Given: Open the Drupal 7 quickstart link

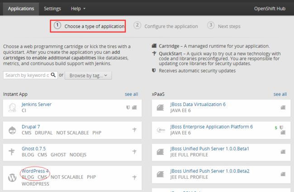Looking at the screenshot, I should 31,127.
